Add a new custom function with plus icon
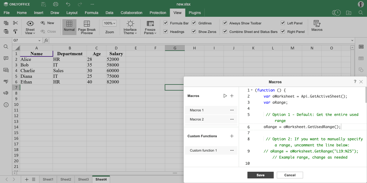 pos(232,136)
